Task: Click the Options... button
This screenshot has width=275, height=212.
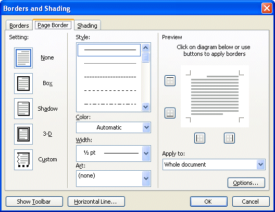Action: 246,183
